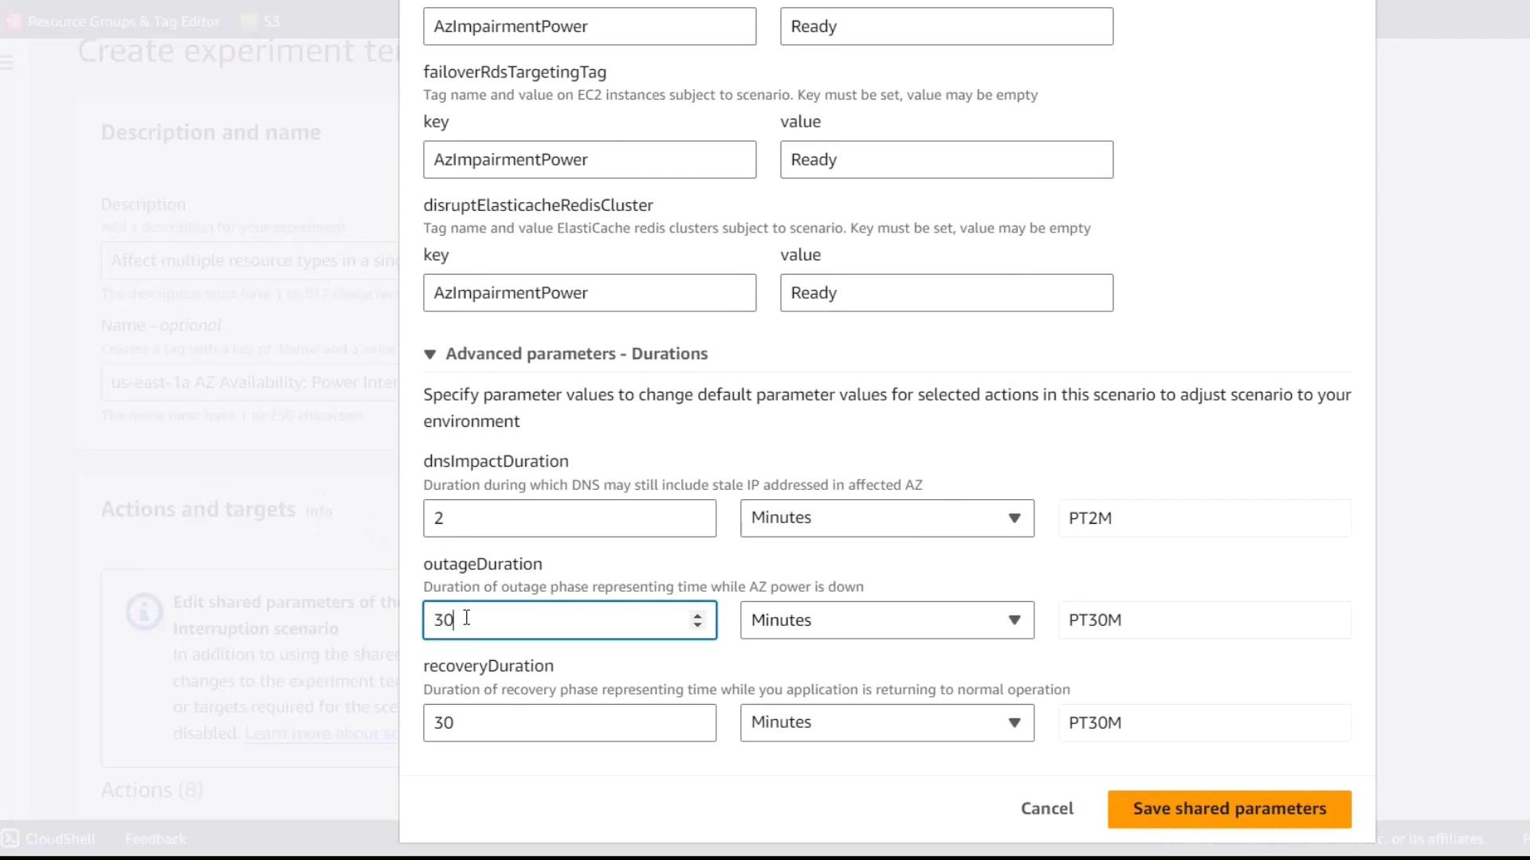Open the S3 service shortcut
1530x860 pixels.
(x=262, y=21)
